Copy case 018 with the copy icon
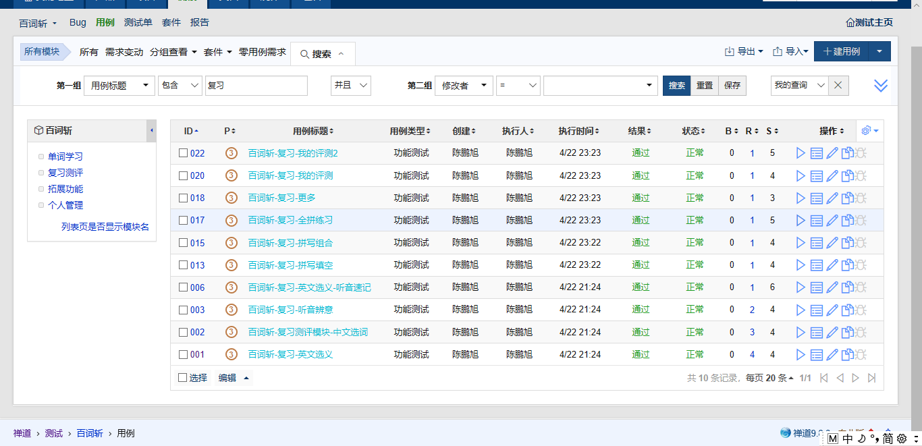 (847, 198)
